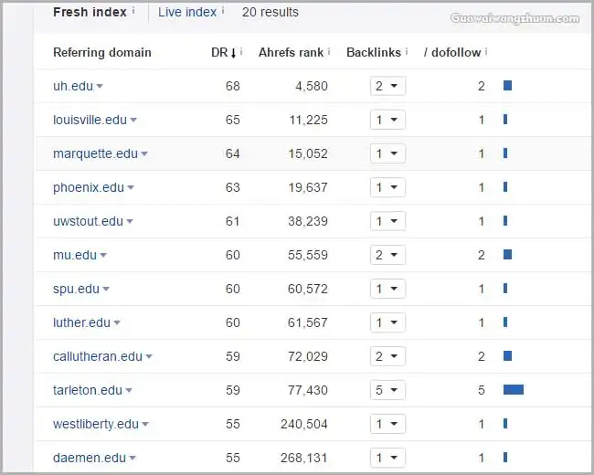Screen dimensions: 594x475
Task: Sort by Backlinks column header
Action: pos(374,52)
